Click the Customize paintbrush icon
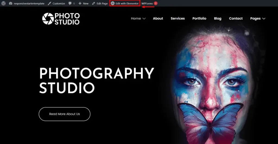278x144 pixels. pyautogui.click(x=49, y=4)
